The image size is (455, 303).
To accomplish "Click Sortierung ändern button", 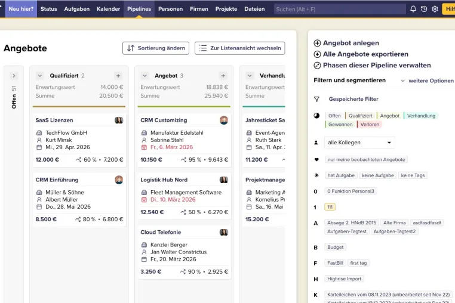I will tap(156, 48).
